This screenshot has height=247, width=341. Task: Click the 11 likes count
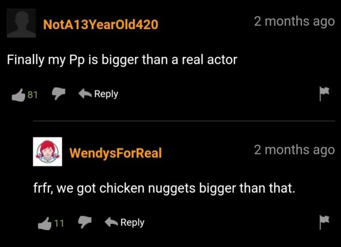point(59,223)
